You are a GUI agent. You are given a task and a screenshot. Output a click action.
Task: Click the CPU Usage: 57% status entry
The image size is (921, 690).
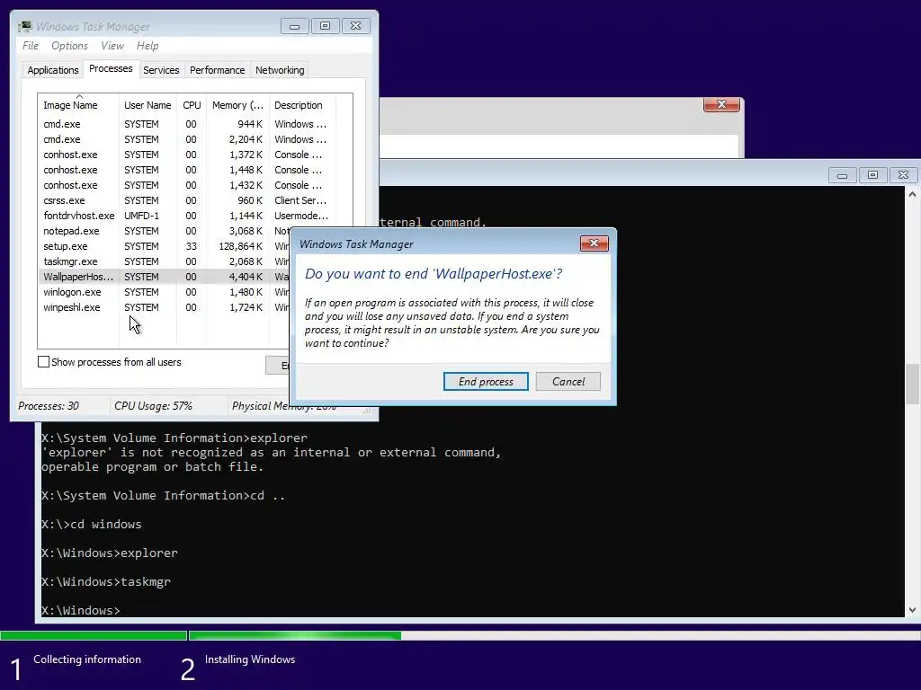[153, 405]
